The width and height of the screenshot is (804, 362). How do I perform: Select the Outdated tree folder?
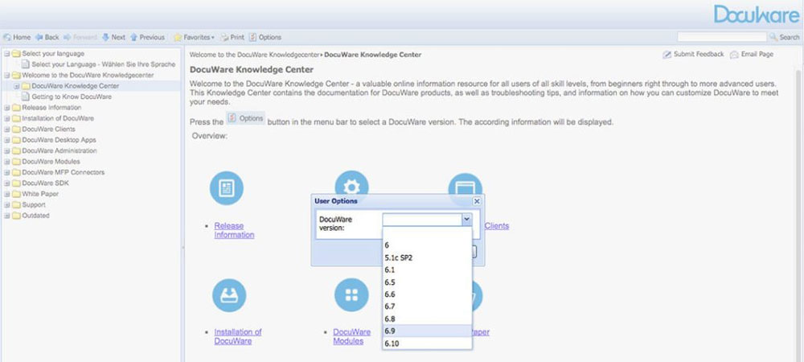coord(36,216)
